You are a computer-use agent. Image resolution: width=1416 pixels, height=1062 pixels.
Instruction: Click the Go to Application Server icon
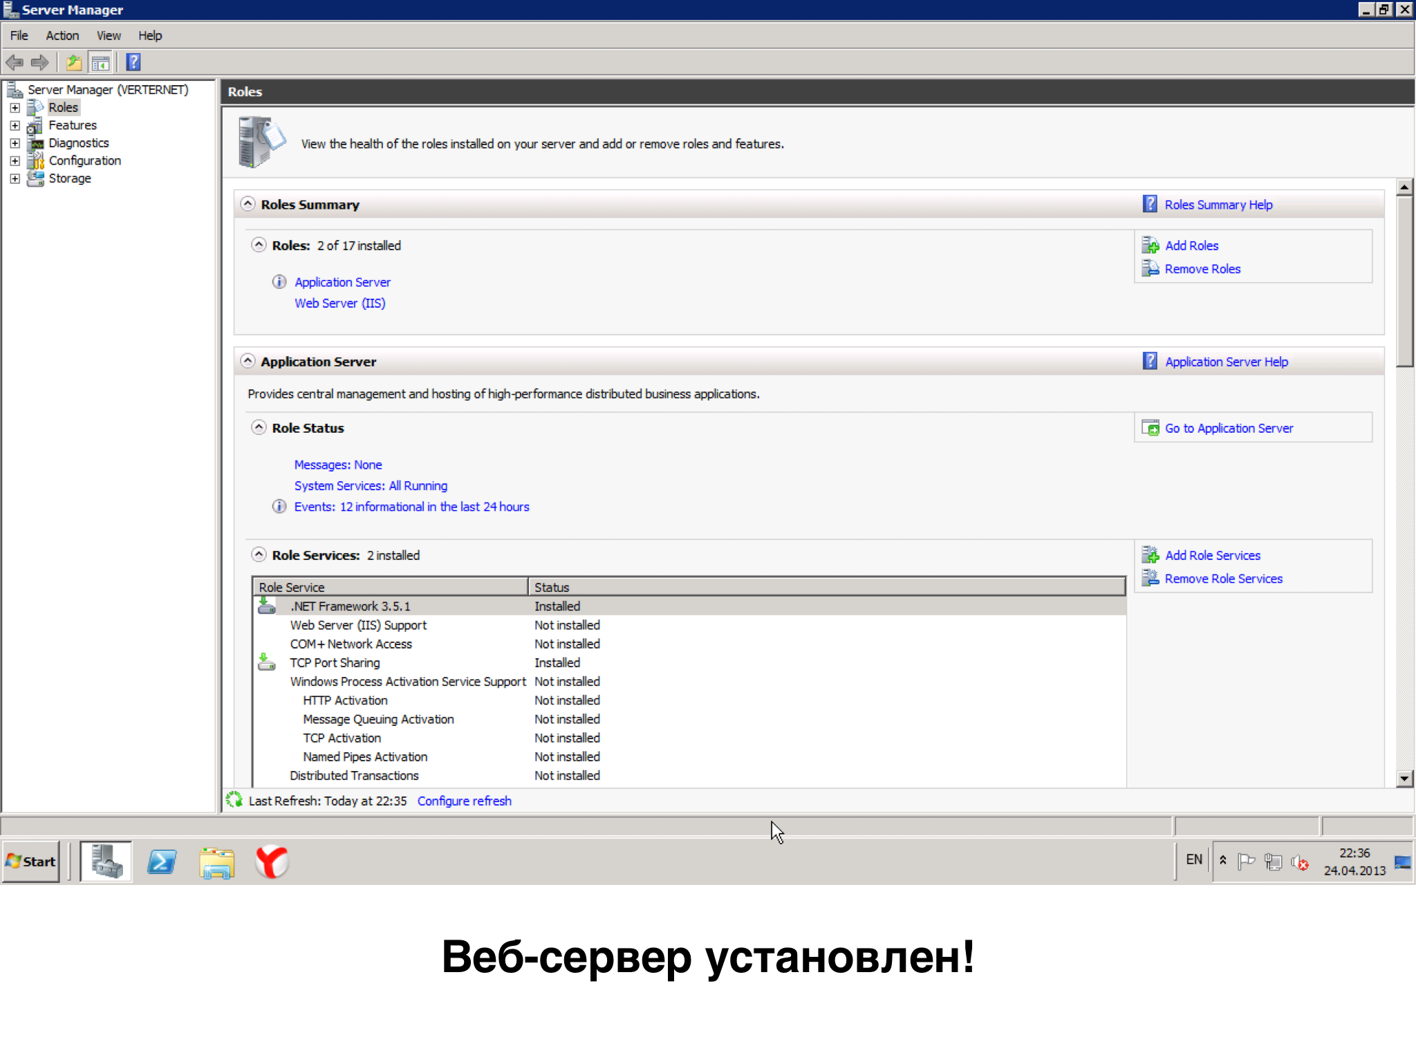click(x=1150, y=428)
